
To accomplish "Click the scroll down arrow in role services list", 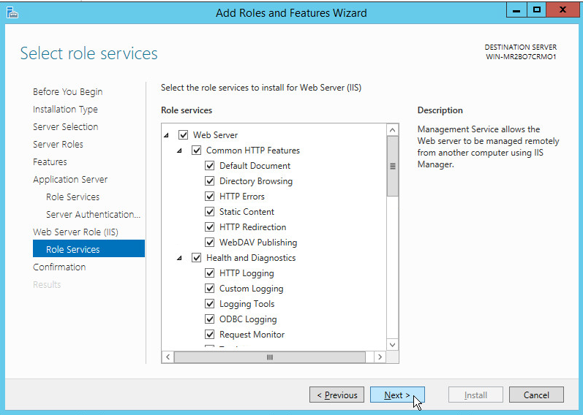I will pos(392,344).
